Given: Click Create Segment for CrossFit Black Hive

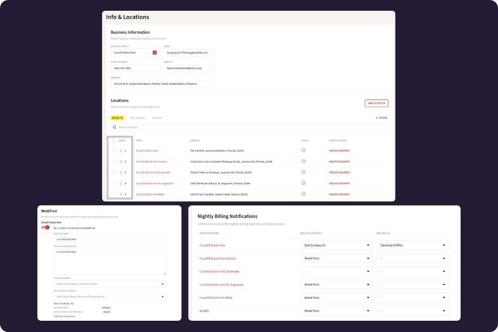Looking at the screenshot, I should point(339,151).
